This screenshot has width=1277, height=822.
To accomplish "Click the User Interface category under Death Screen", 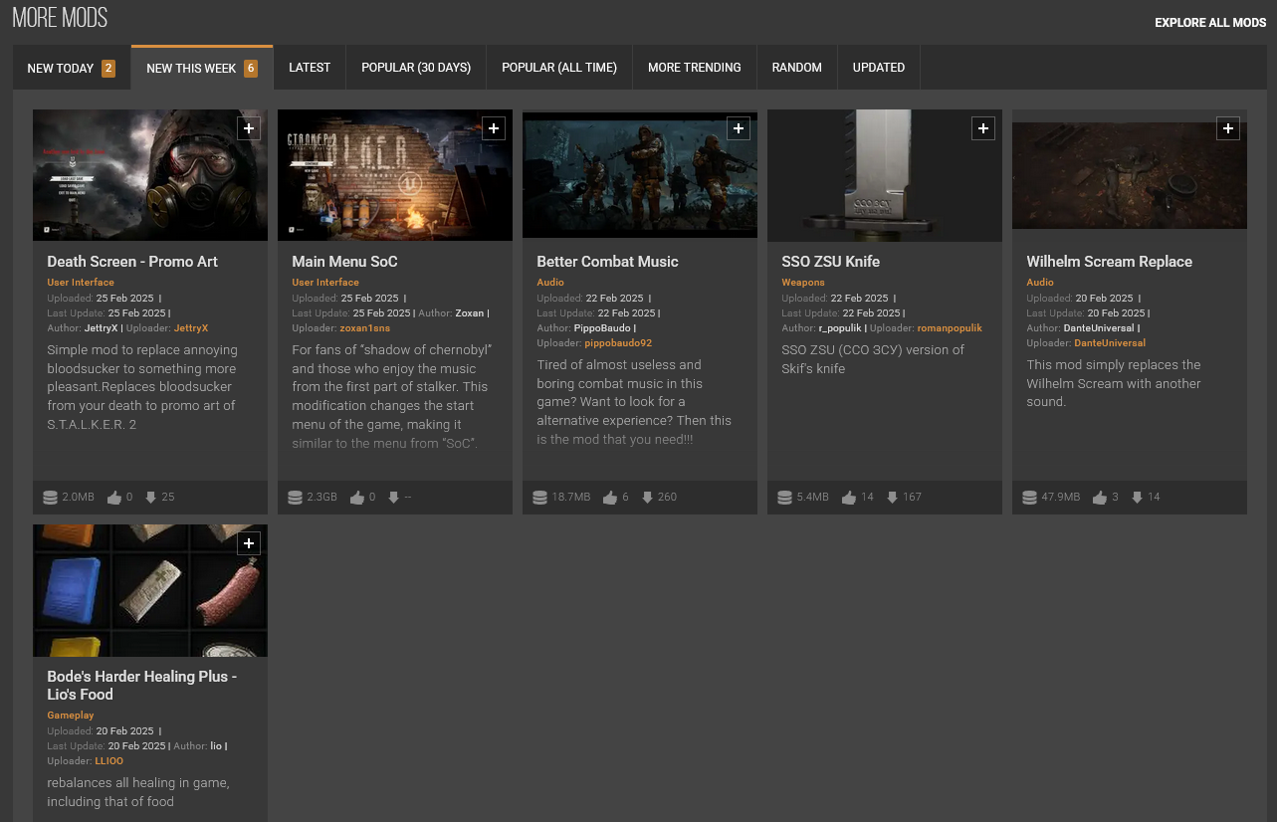I will coord(81,283).
